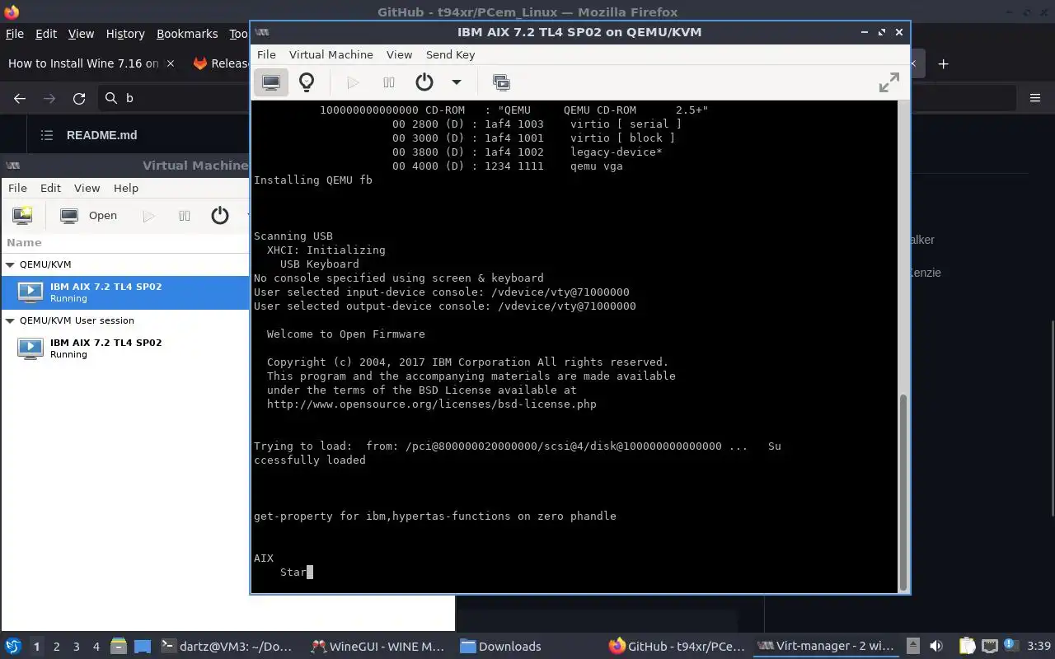Open the notification tray icon with badge

pyautogui.click(x=1011, y=647)
